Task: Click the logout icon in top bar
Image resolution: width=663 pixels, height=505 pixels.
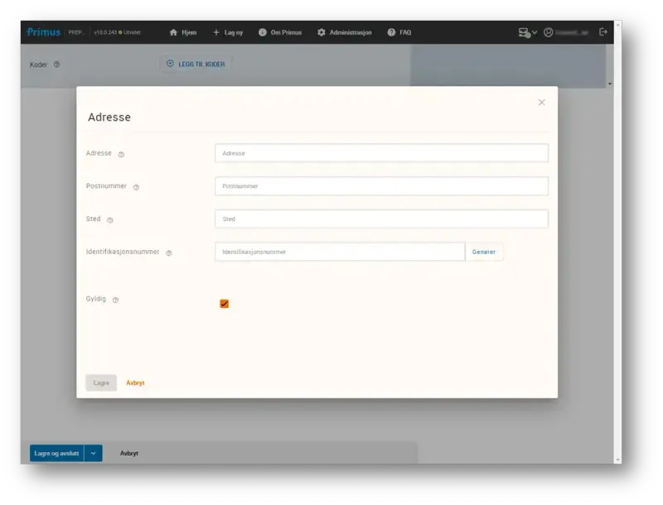Action: click(603, 32)
